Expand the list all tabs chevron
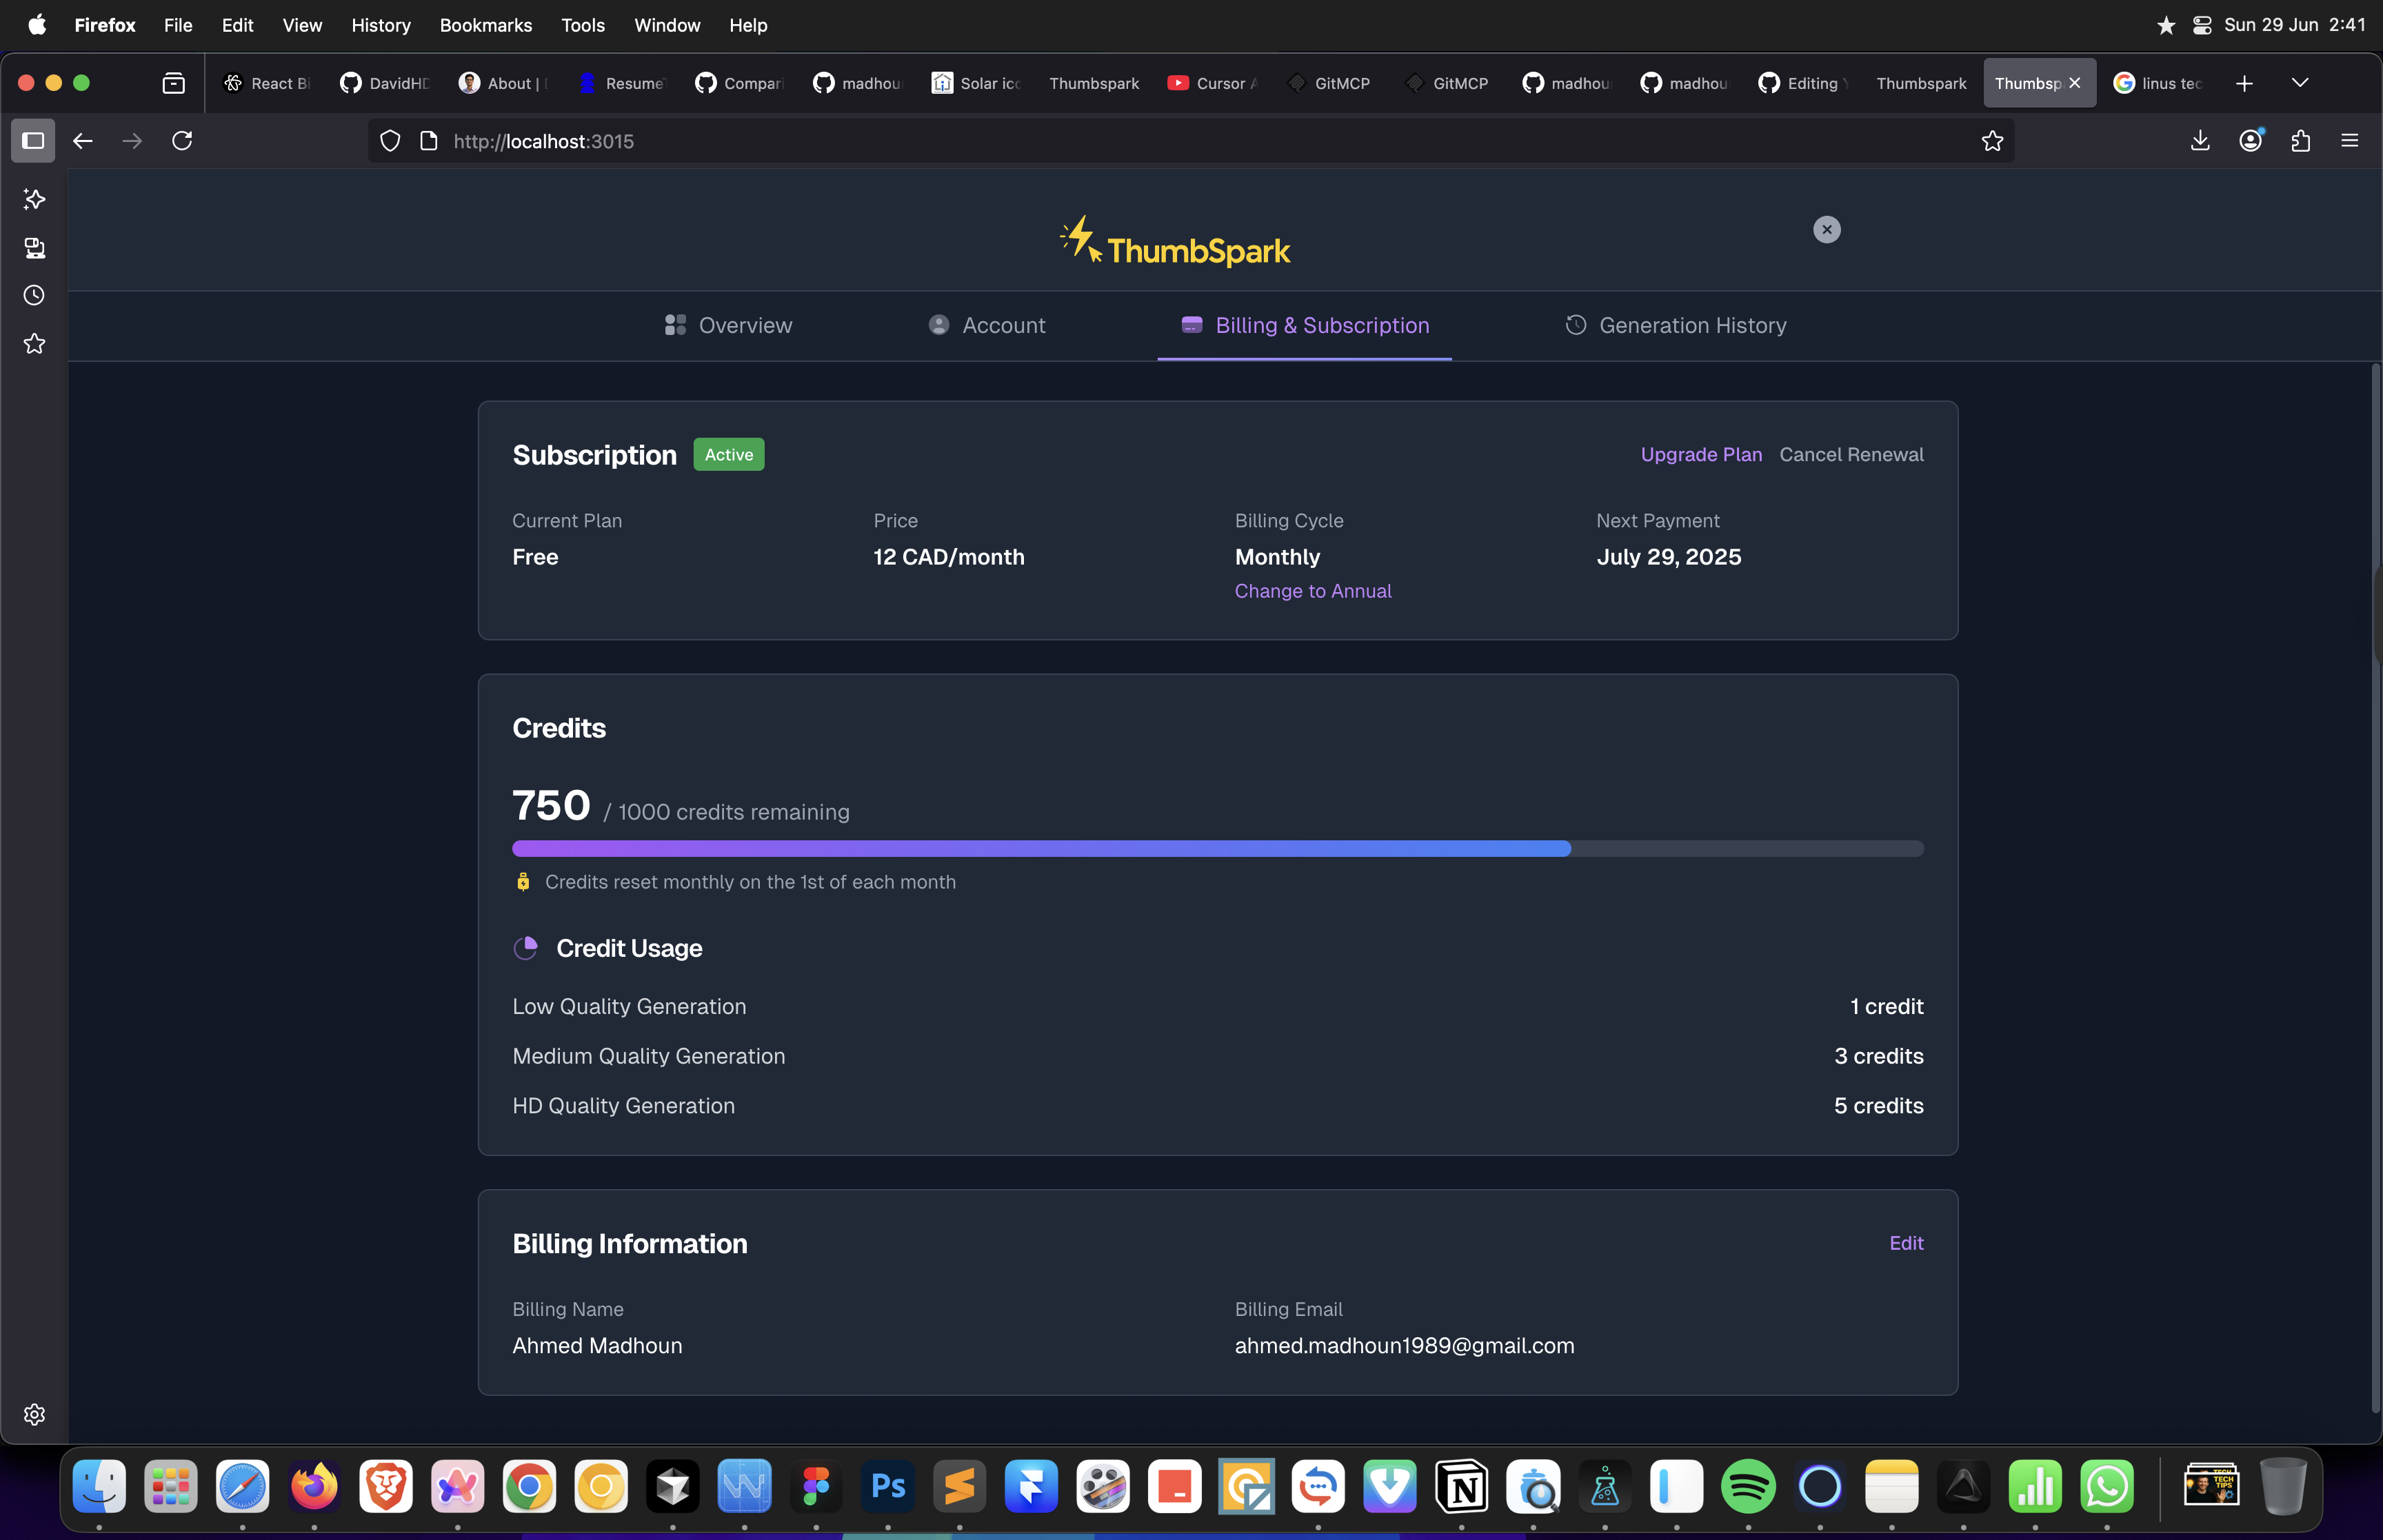The width and height of the screenshot is (2383, 1540). [x=2300, y=83]
